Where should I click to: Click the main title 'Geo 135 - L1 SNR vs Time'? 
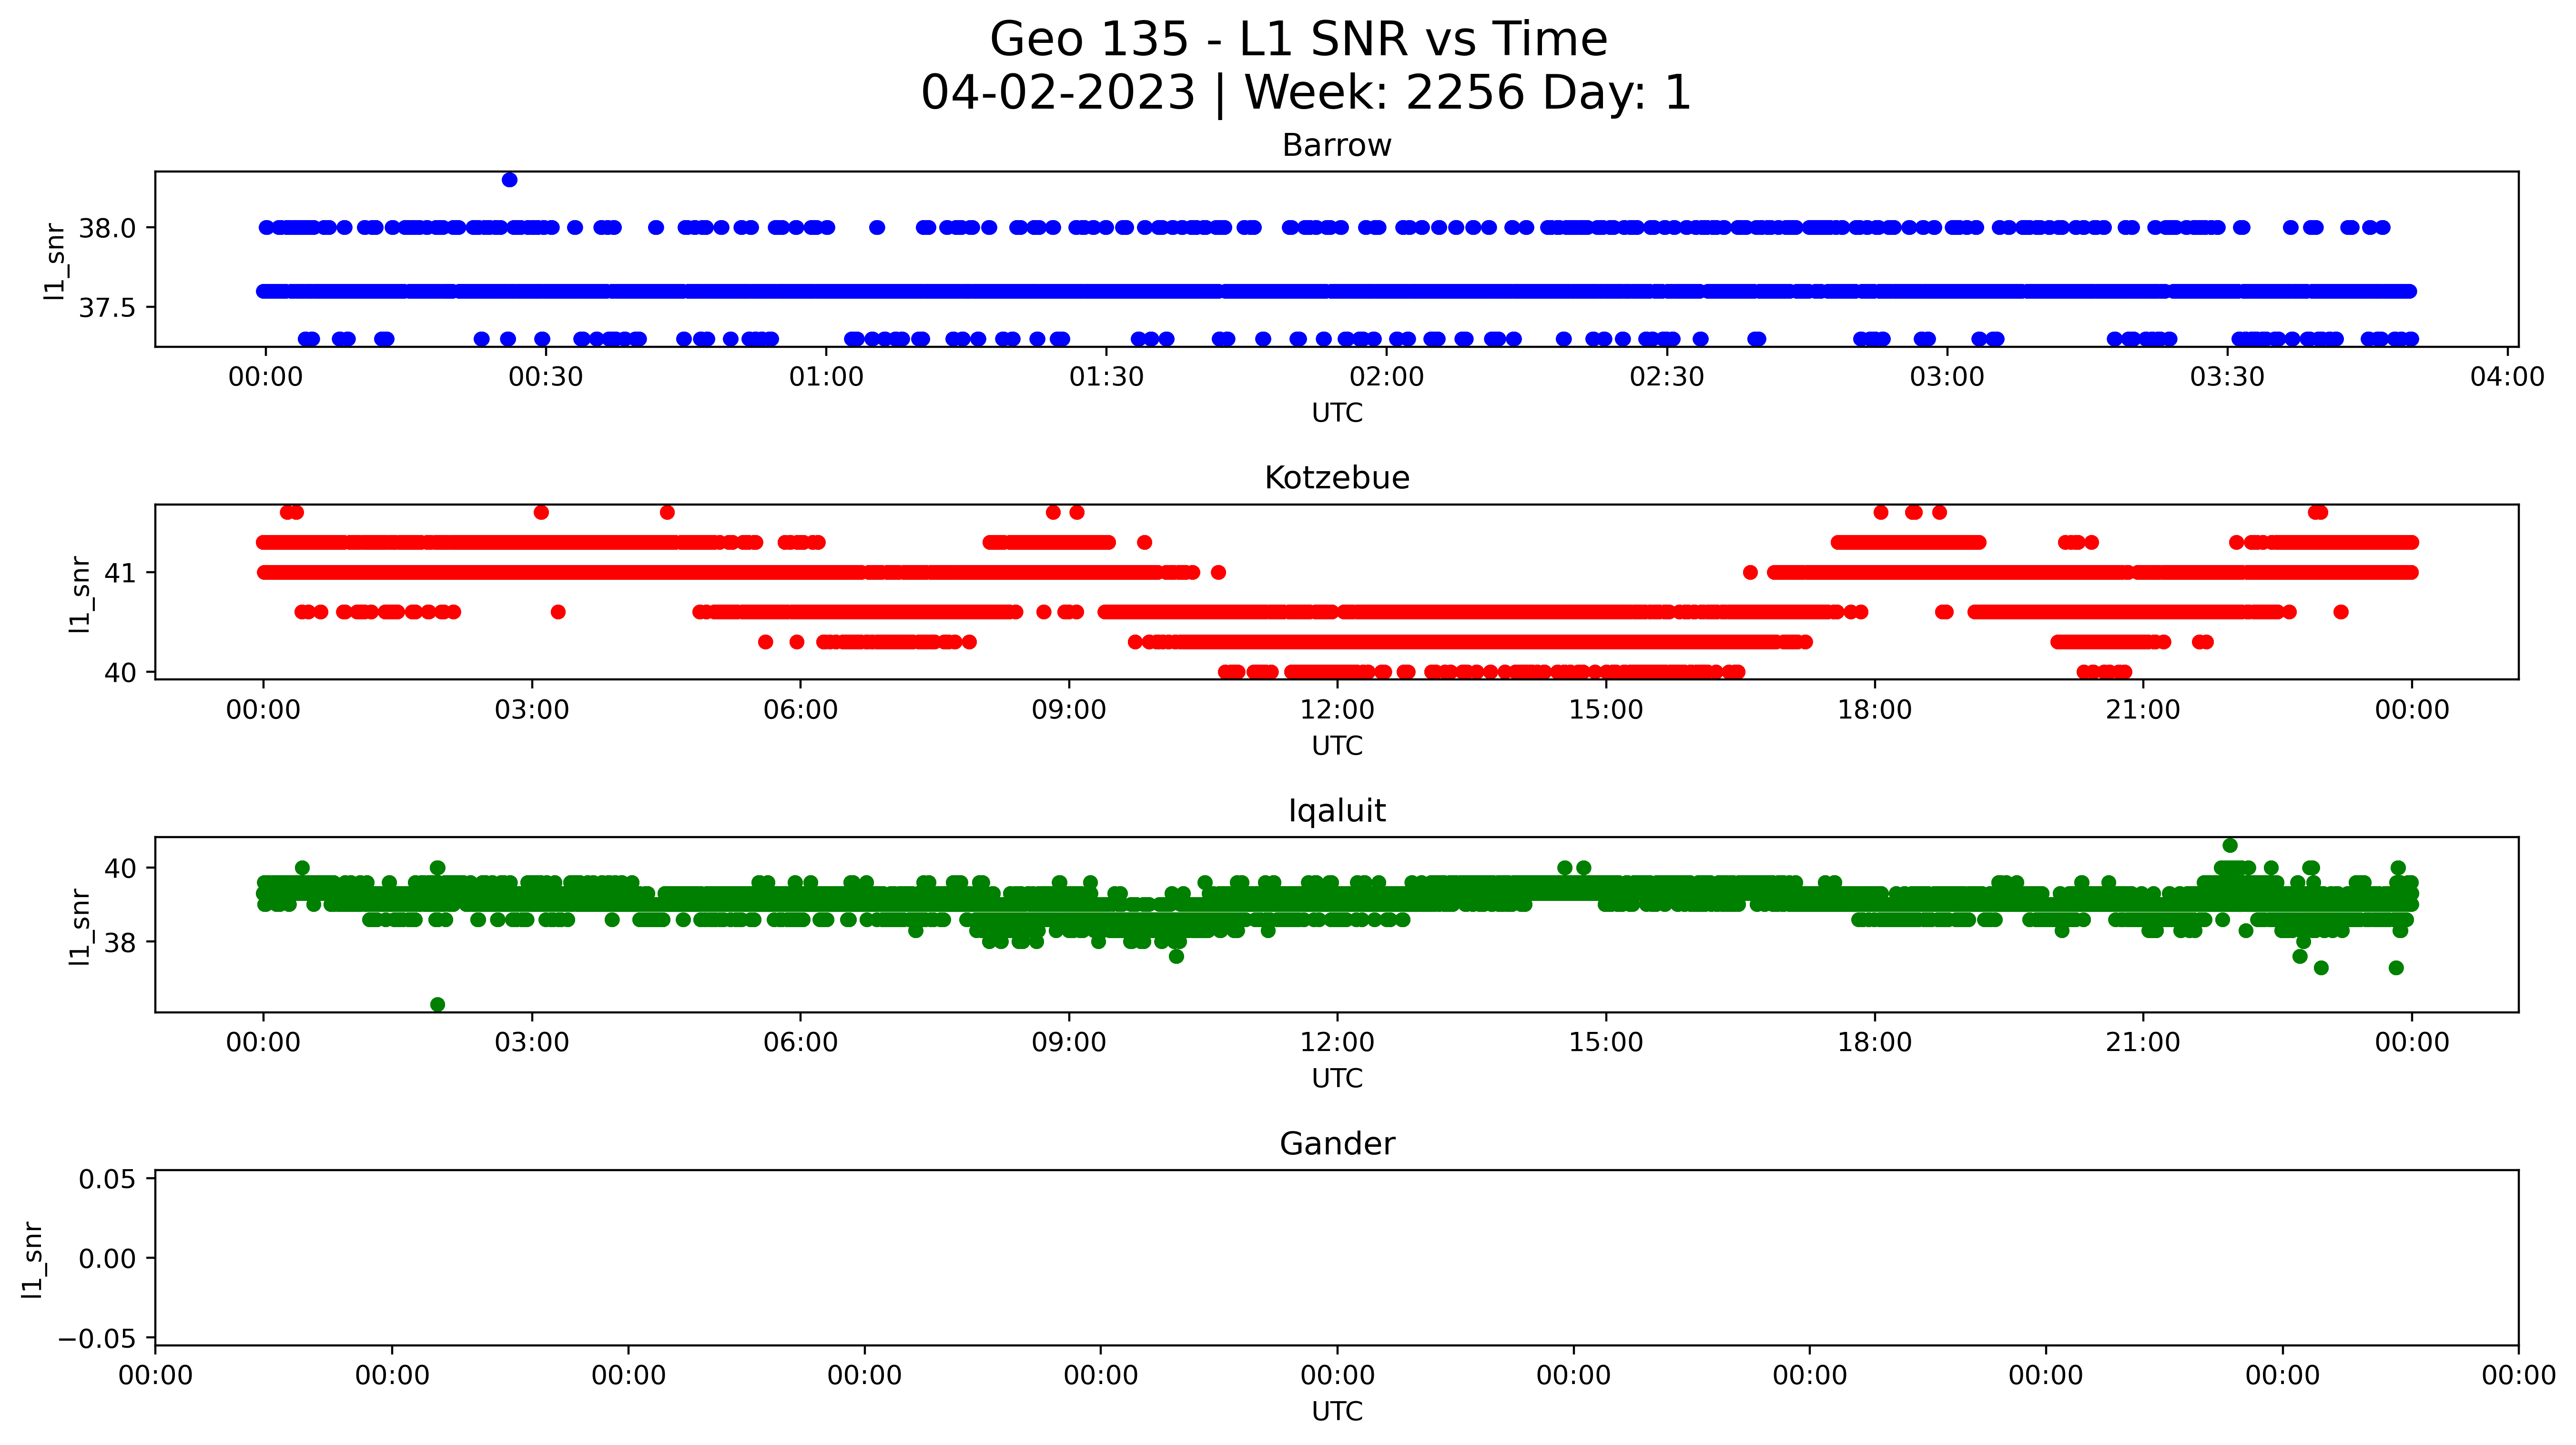1298,40
